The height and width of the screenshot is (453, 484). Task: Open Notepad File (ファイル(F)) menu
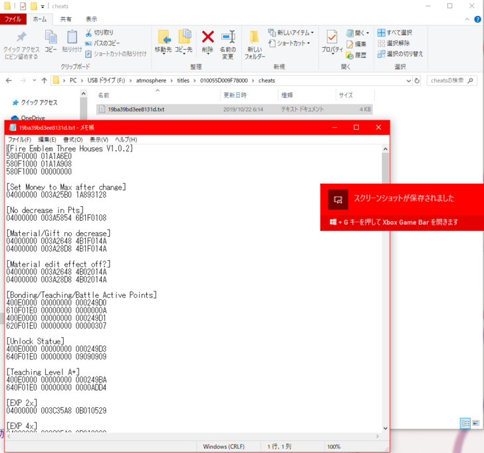[x=19, y=140]
